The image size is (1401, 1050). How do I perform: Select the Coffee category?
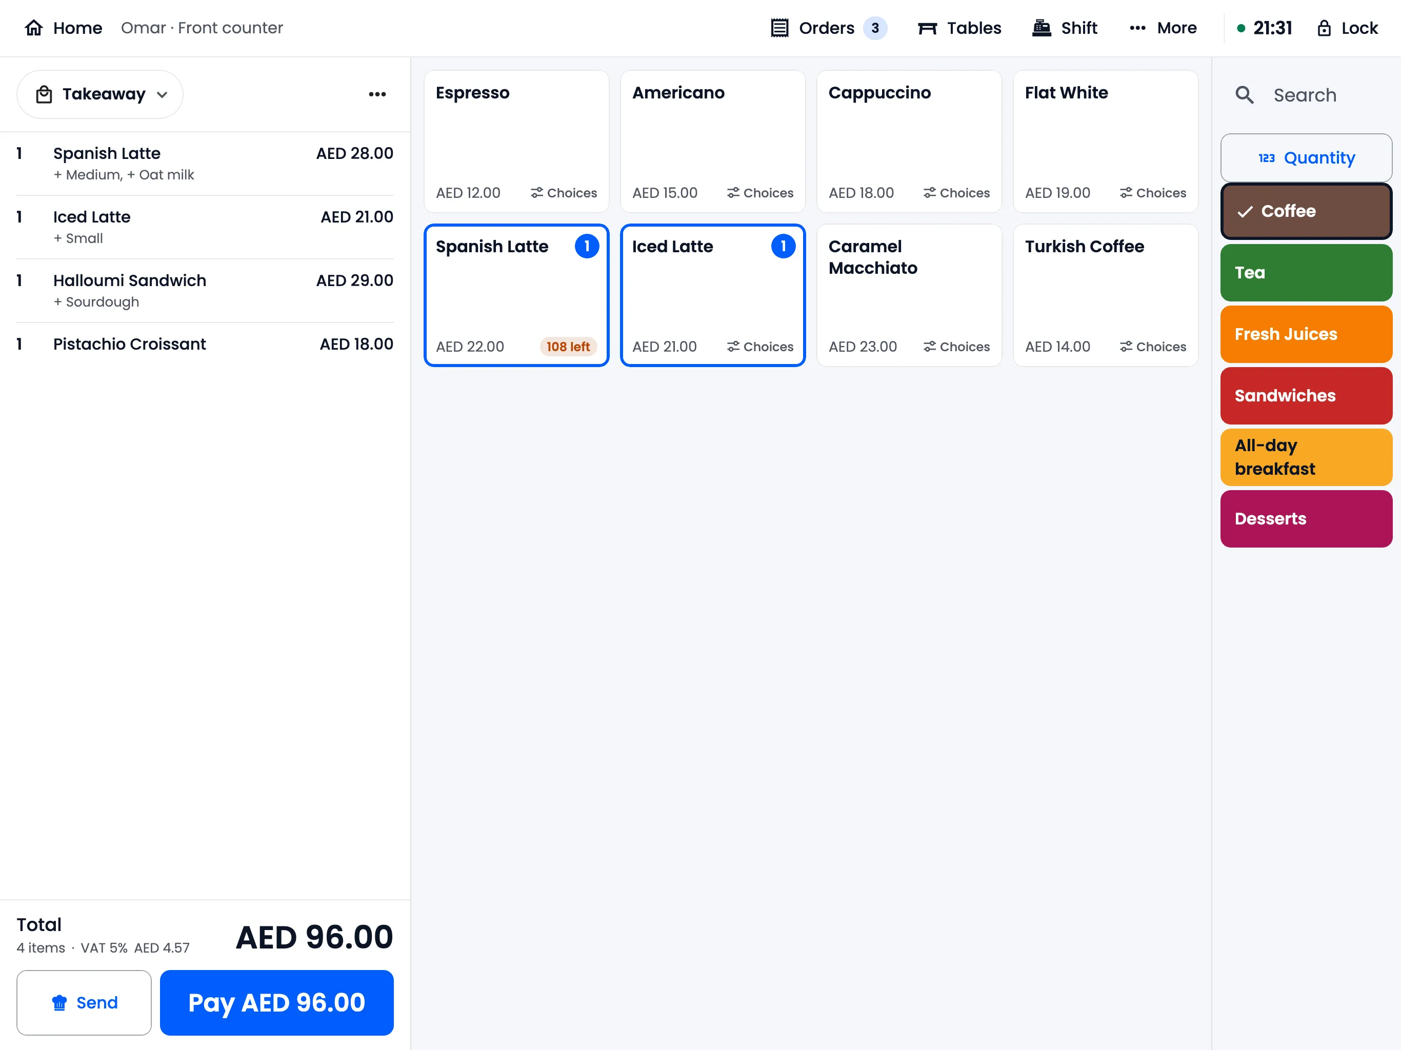coord(1306,211)
